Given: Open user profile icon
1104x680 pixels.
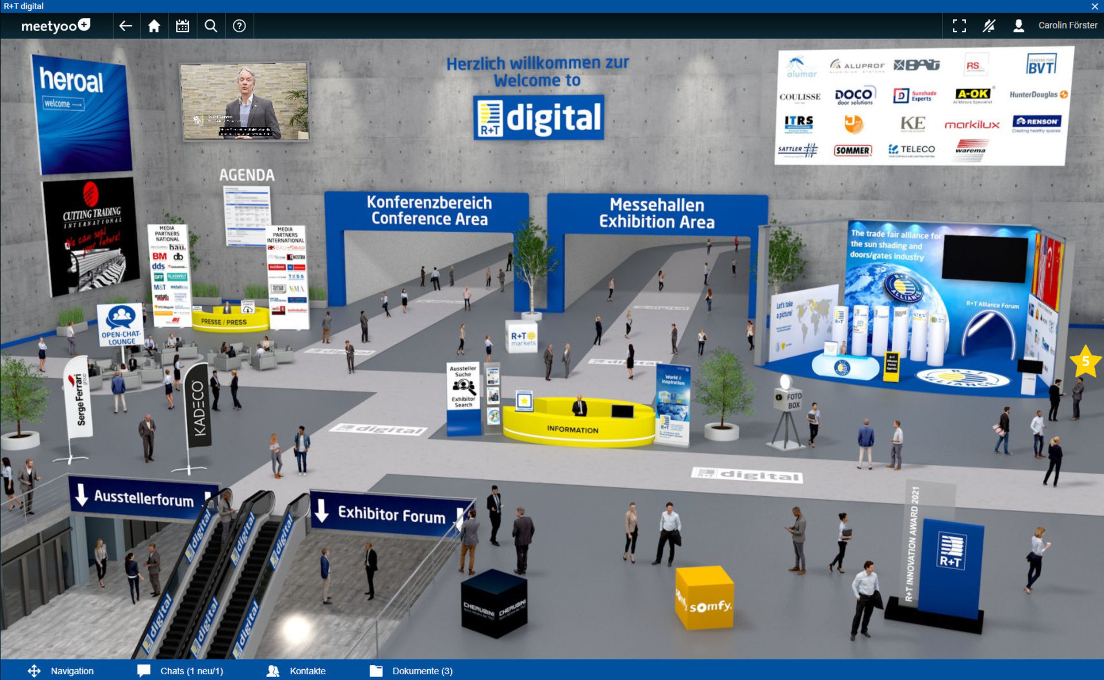Looking at the screenshot, I should coord(1018,26).
